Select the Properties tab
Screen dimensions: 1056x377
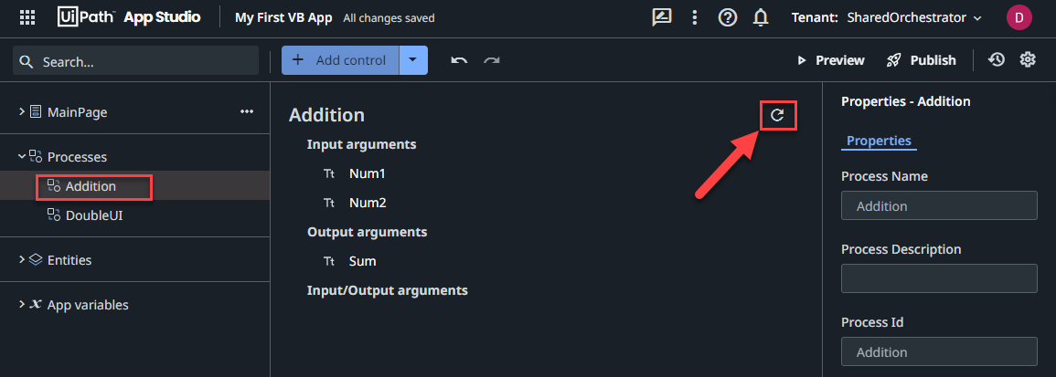[x=879, y=141]
